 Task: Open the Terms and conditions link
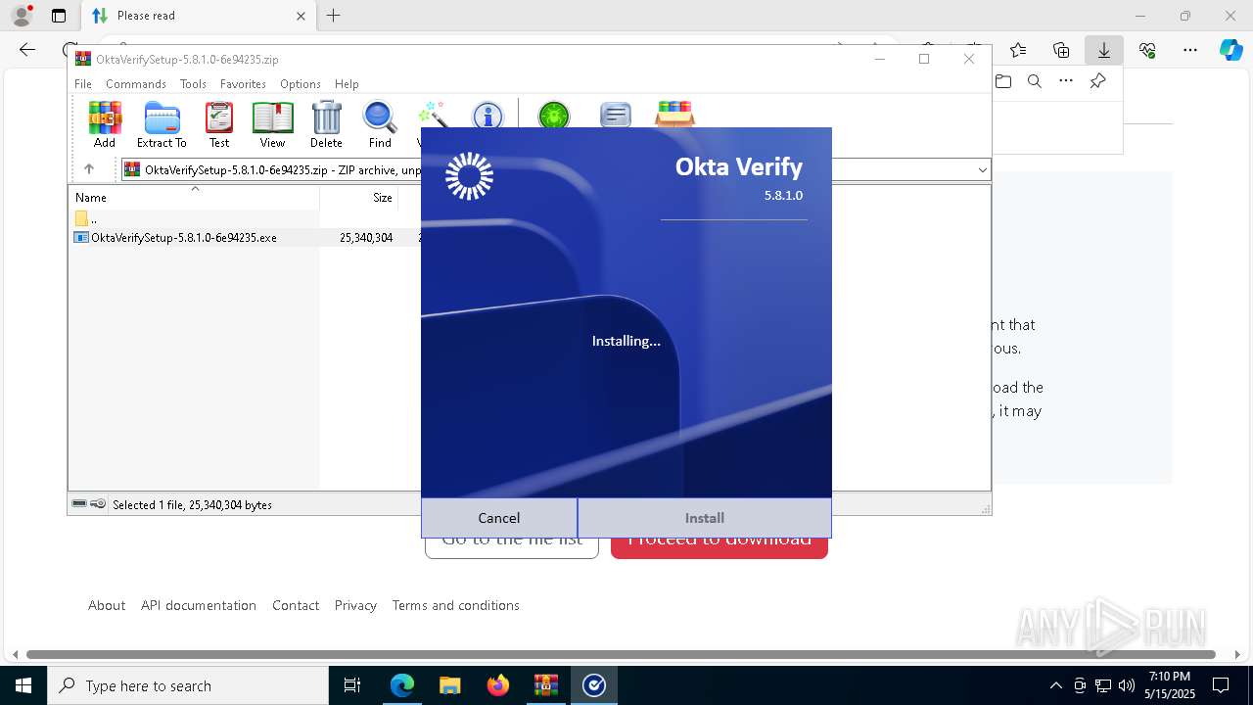tap(456, 605)
